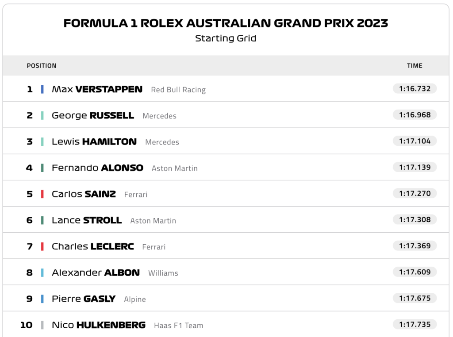Image resolution: width=453 pixels, height=337 pixels.
Task: Open Lewis Hamilton driver entry
Action: (x=94, y=142)
